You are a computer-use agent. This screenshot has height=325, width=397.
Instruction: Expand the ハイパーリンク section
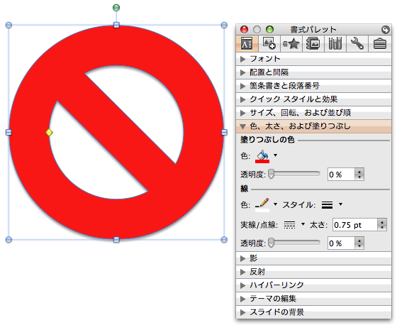[x=313, y=285]
